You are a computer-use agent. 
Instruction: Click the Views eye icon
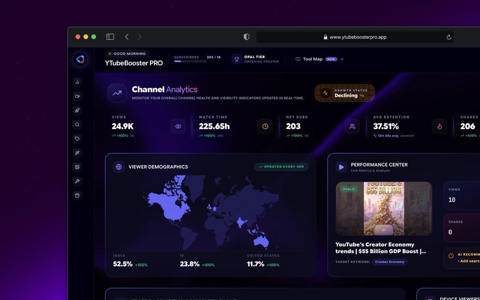(x=178, y=126)
